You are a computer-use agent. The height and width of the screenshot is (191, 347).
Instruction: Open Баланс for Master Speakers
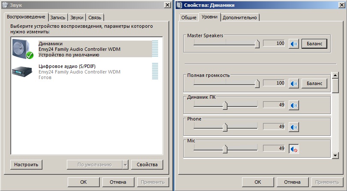[314, 44]
